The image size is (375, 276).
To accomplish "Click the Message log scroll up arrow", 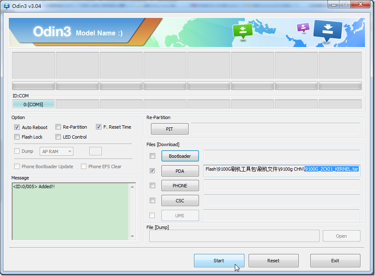I will pyautogui.click(x=132, y=186).
